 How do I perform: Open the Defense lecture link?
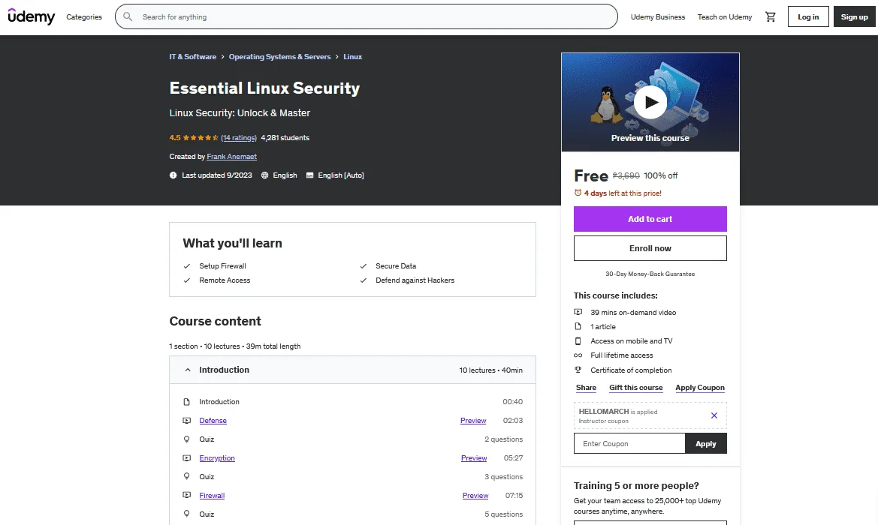coord(213,421)
